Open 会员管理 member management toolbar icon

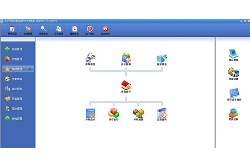point(59,30)
